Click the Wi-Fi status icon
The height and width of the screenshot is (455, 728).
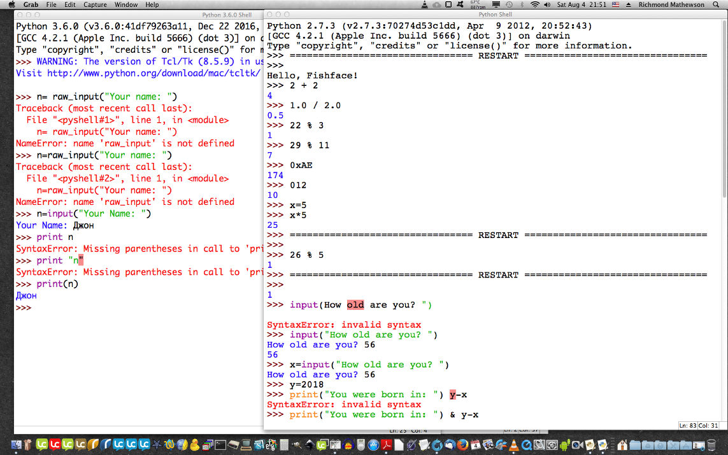535,4
